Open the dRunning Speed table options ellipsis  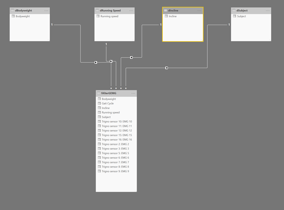tap(131, 10)
